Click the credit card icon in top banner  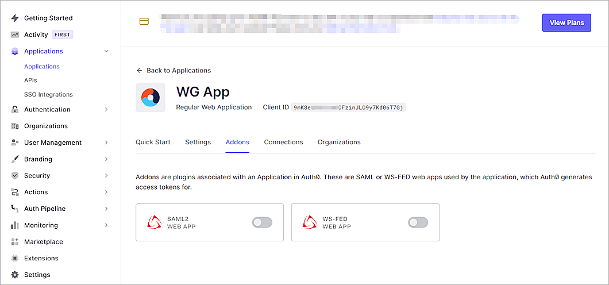144,21
